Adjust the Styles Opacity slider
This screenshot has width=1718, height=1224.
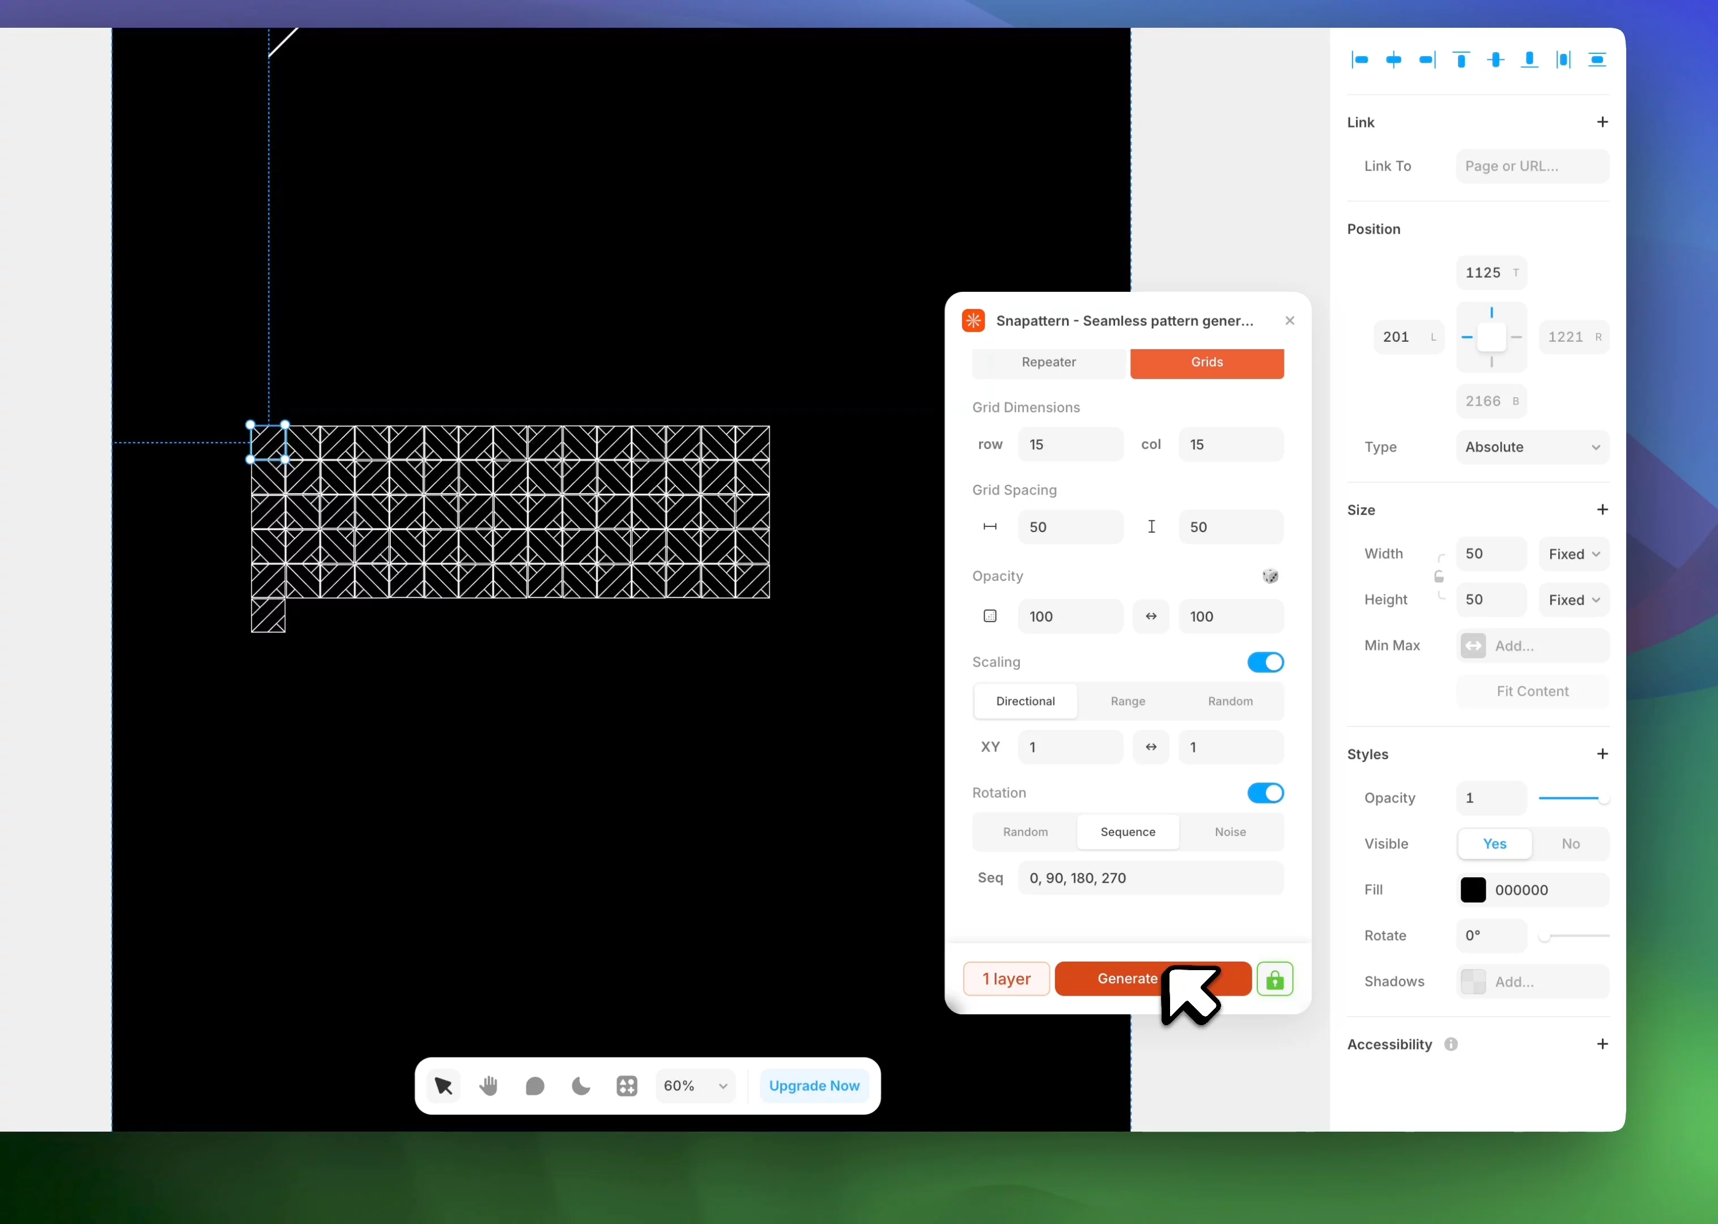[x=1574, y=798]
